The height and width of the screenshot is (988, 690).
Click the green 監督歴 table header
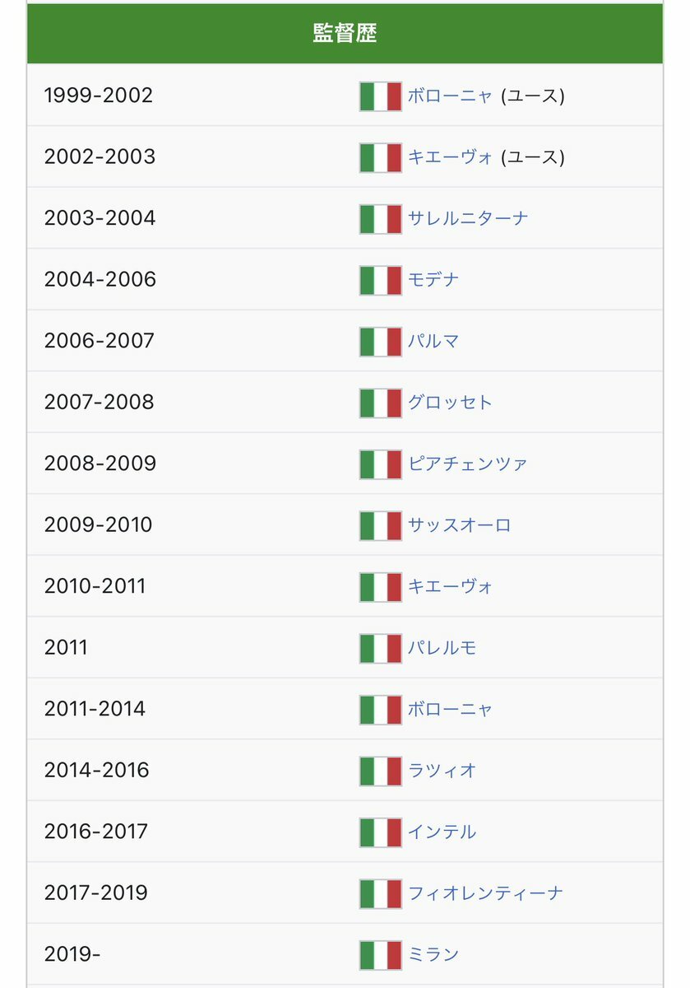[345, 34]
